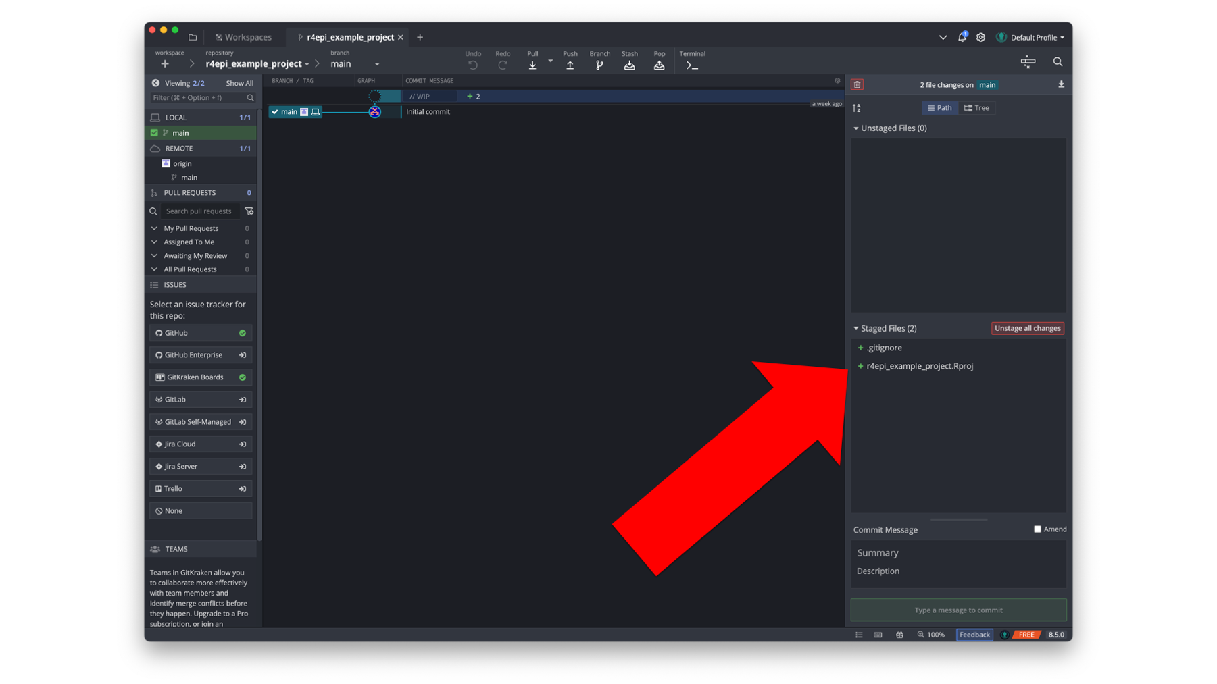Sort changed files alphabetically

click(x=857, y=108)
